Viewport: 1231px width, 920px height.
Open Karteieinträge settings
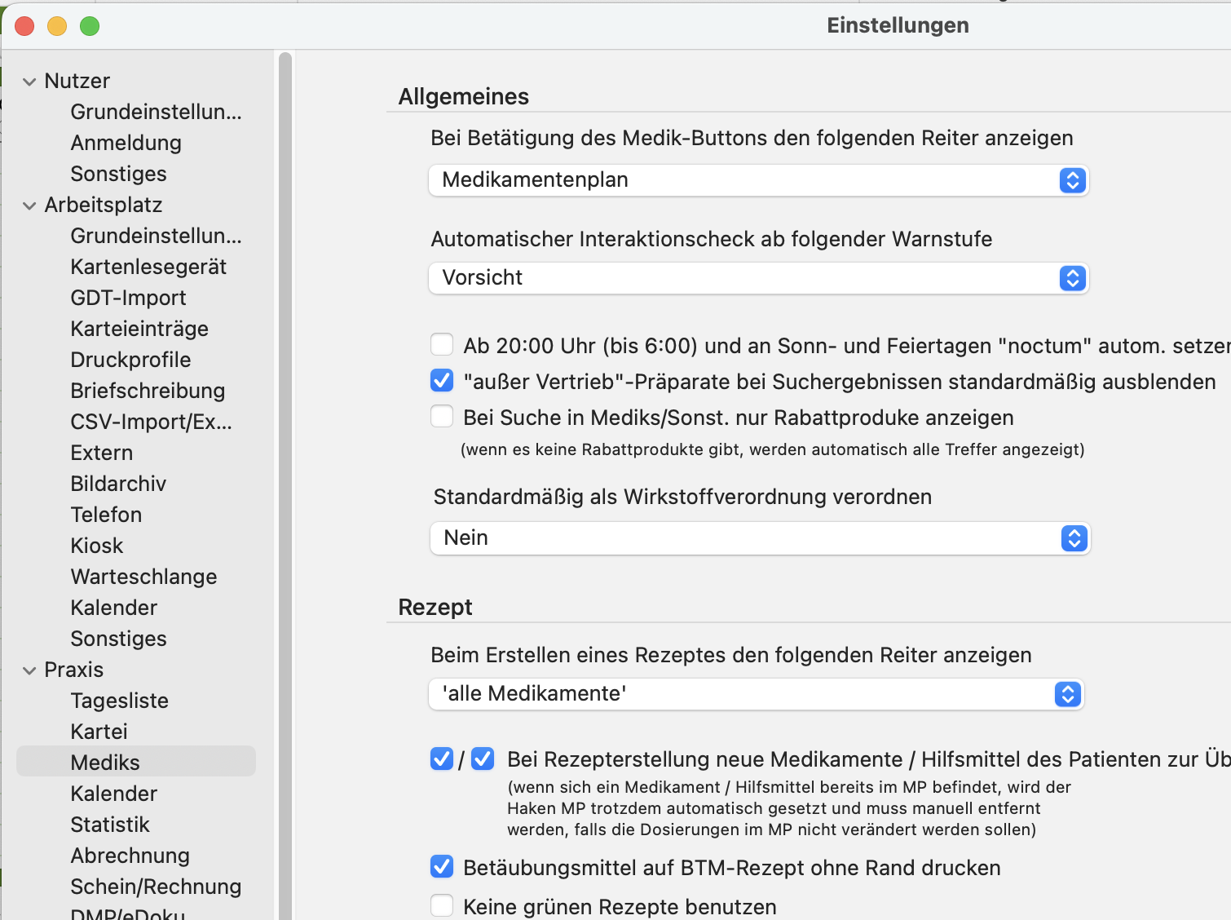[139, 329]
